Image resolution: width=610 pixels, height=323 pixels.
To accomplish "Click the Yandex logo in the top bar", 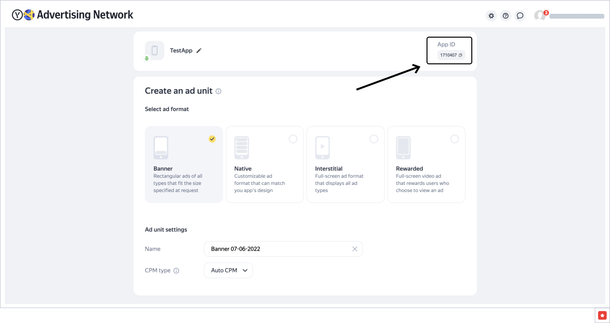I will tap(17, 14).
